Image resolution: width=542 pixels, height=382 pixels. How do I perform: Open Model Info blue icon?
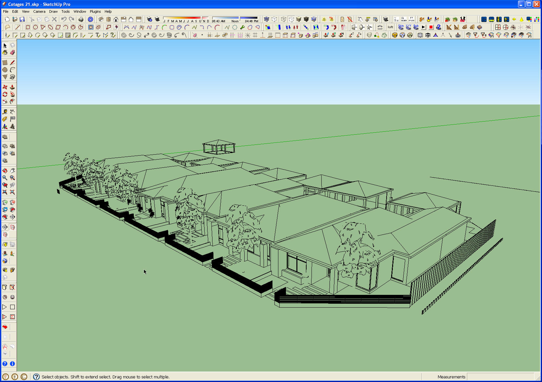pos(90,19)
